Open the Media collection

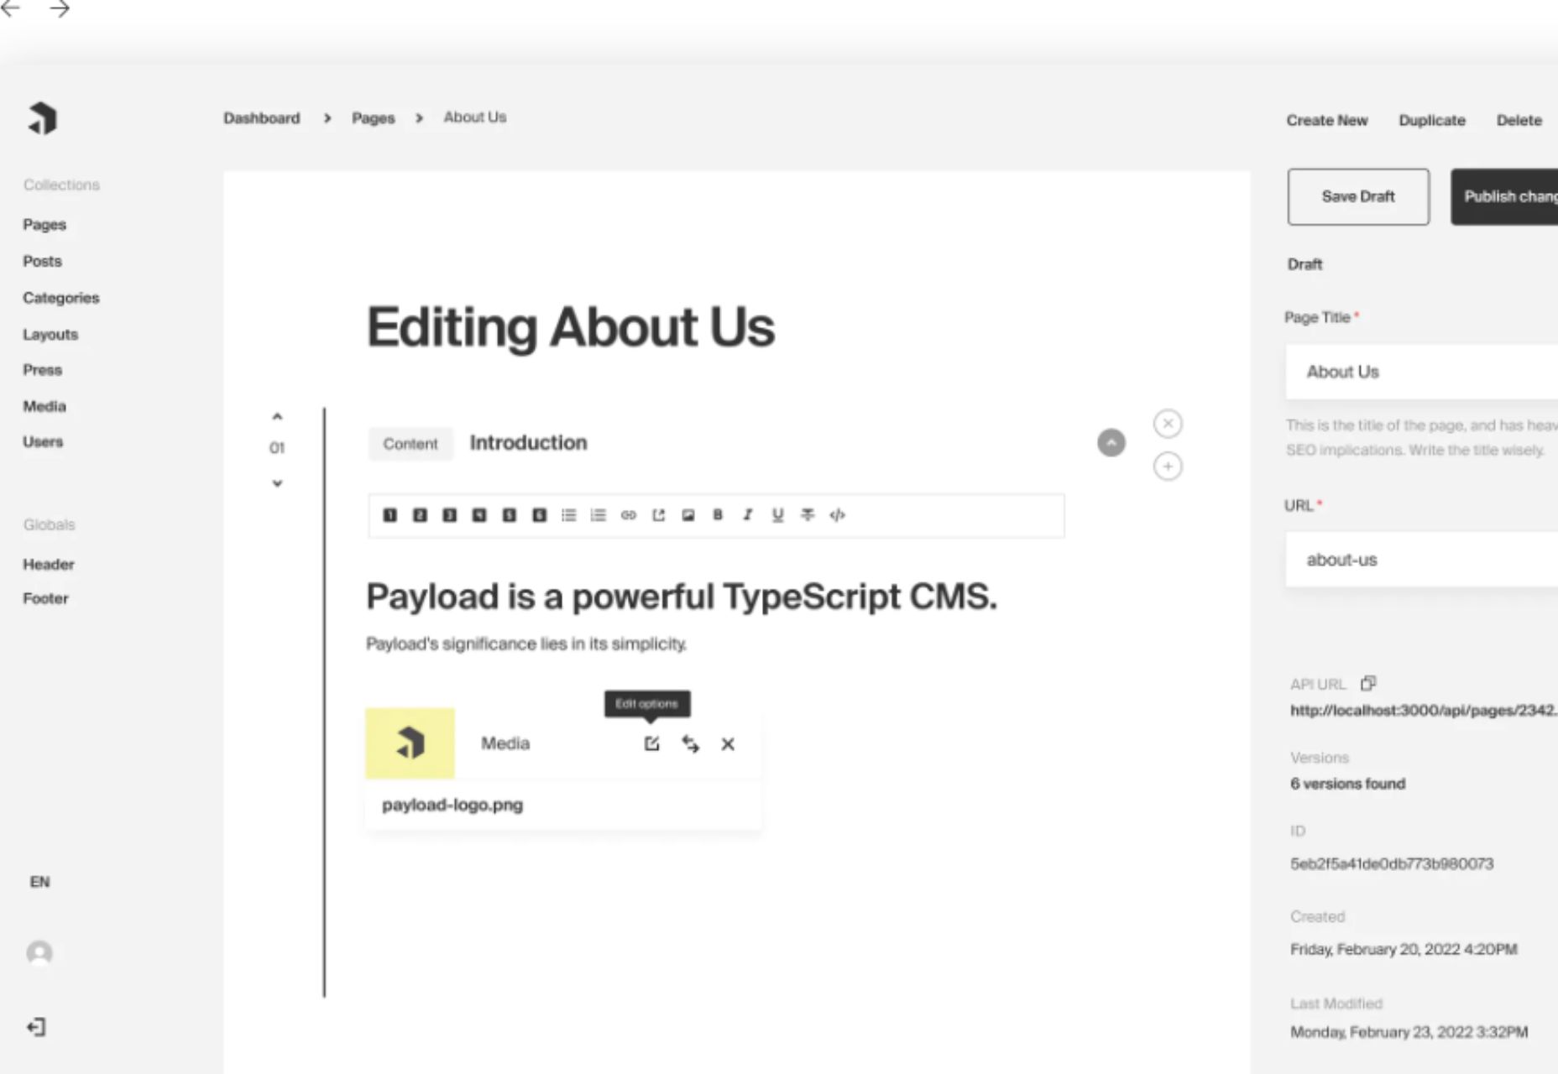tap(44, 406)
